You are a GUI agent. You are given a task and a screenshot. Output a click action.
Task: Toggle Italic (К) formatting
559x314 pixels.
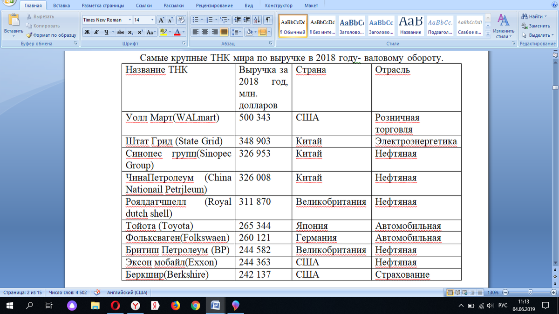(96, 32)
